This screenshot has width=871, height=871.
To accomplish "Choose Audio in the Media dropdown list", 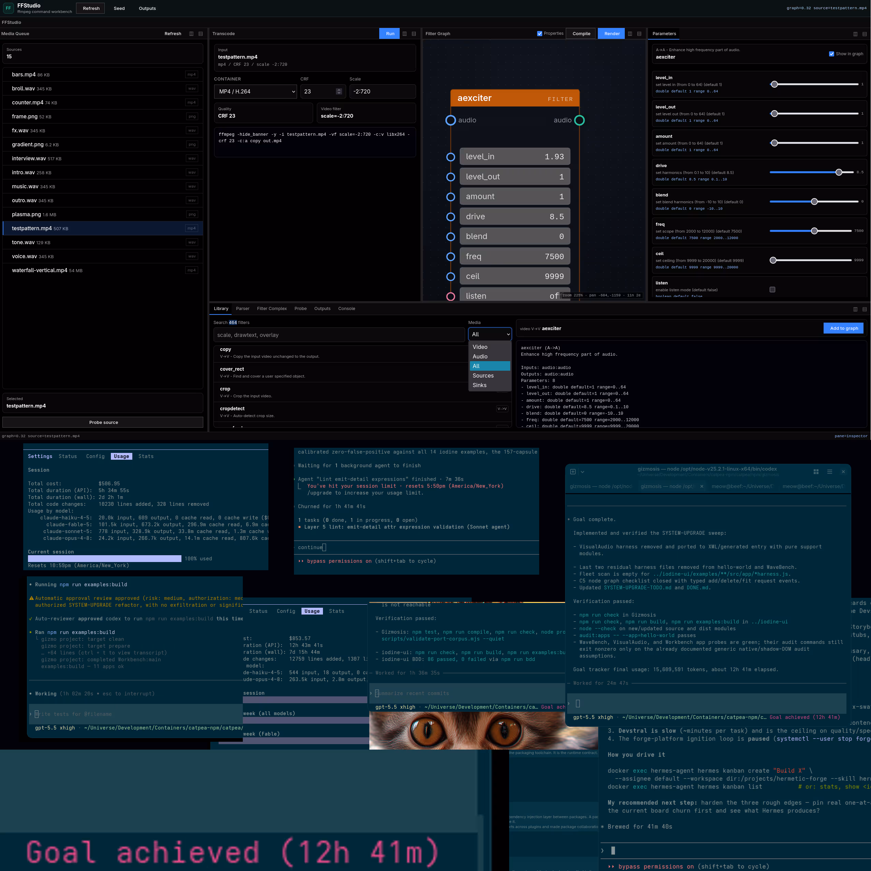I will 490,357.
